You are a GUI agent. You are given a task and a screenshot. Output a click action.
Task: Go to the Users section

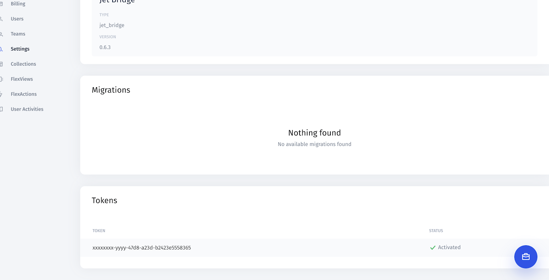pos(17,19)
